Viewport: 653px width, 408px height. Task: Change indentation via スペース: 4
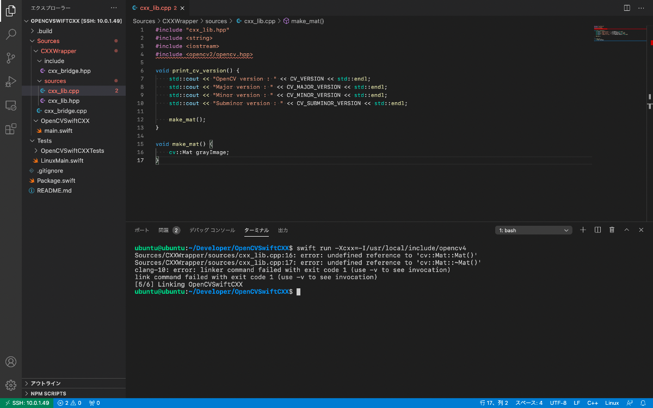[529, 403]
